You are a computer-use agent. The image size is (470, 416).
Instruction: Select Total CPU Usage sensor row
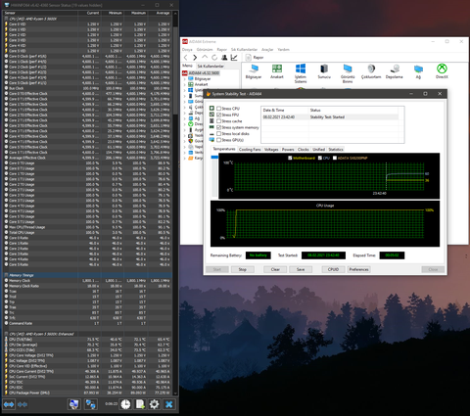(x=87, y=233)
